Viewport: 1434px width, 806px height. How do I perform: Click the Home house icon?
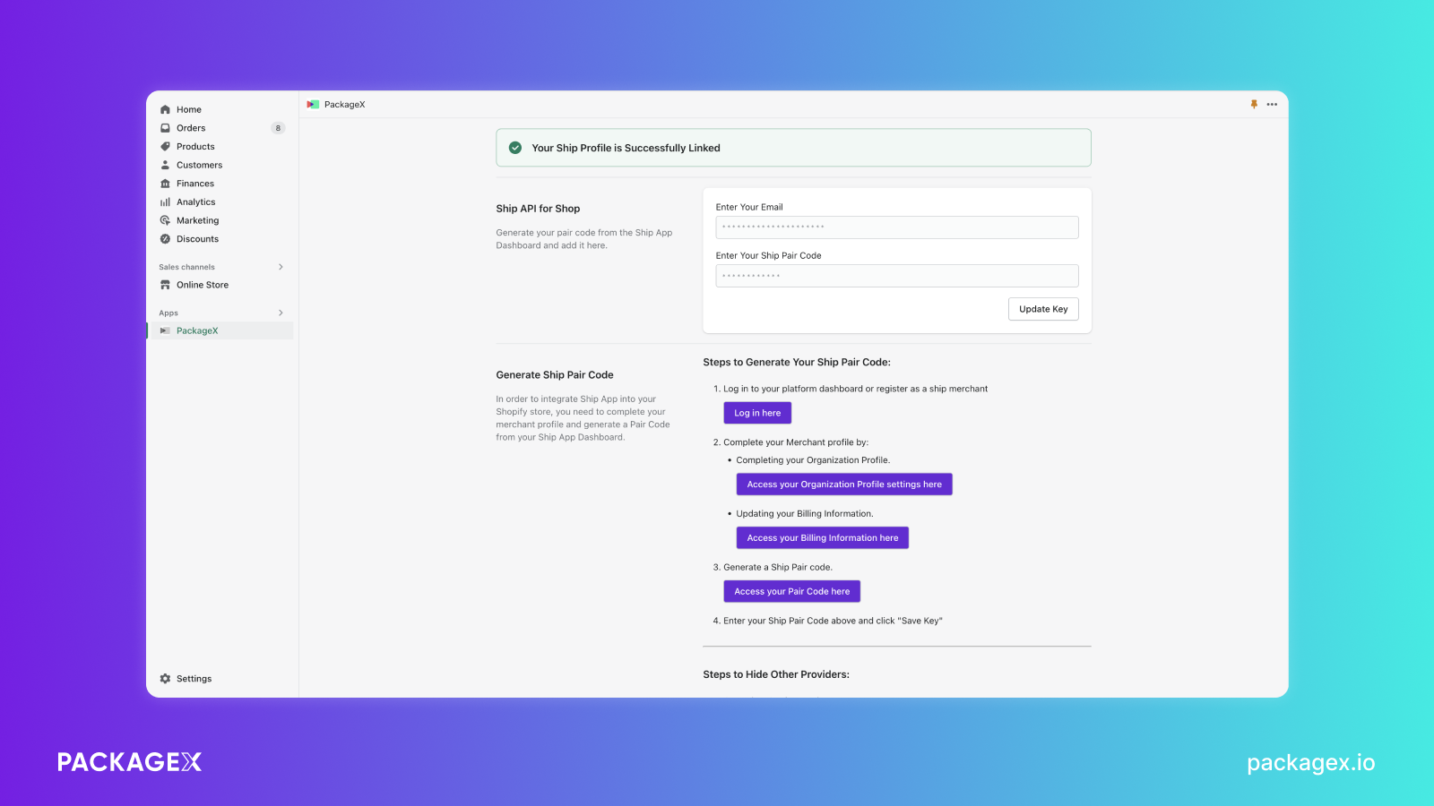click(165, 109)
